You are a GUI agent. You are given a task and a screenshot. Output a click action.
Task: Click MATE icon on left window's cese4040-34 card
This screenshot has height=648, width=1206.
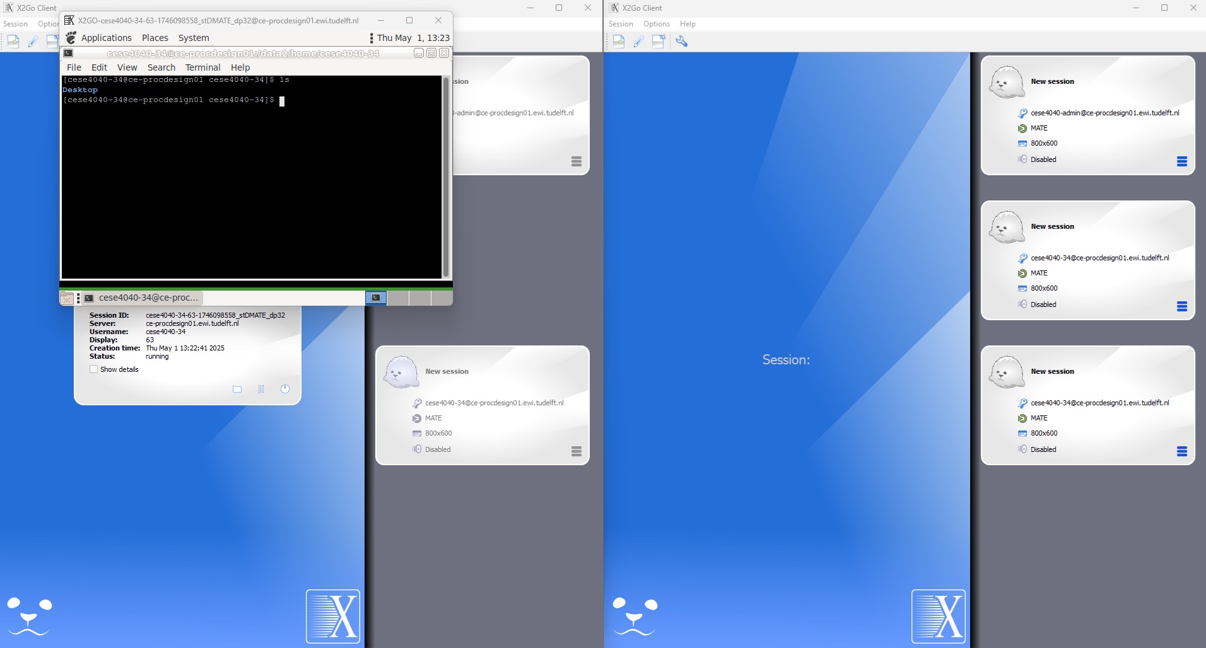(x=417, y=419)
